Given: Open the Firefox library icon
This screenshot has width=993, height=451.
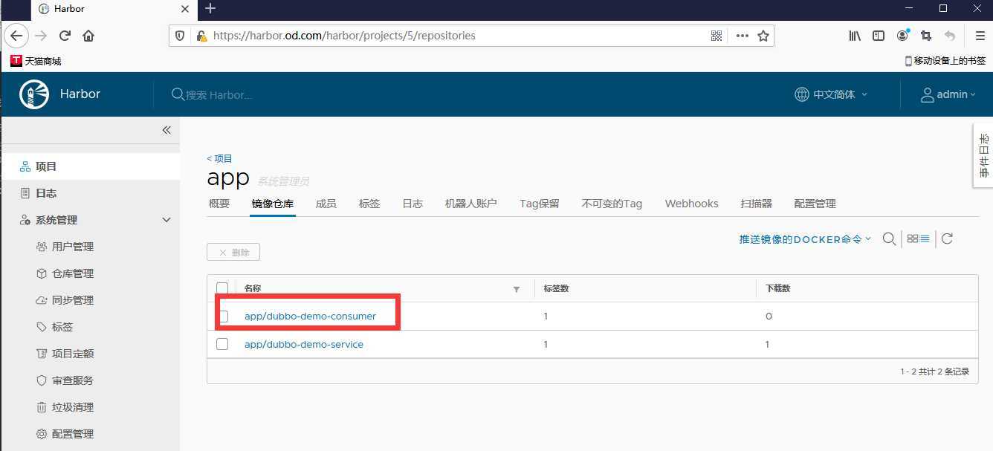Looking at the screenshot, I should point(855,36).
